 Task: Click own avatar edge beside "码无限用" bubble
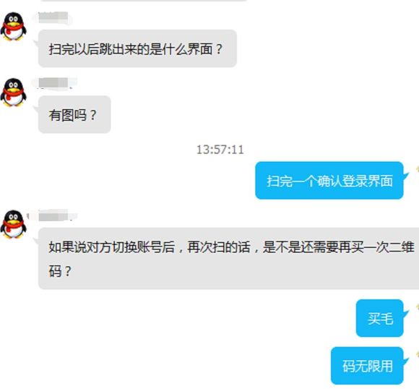point(417,354)
